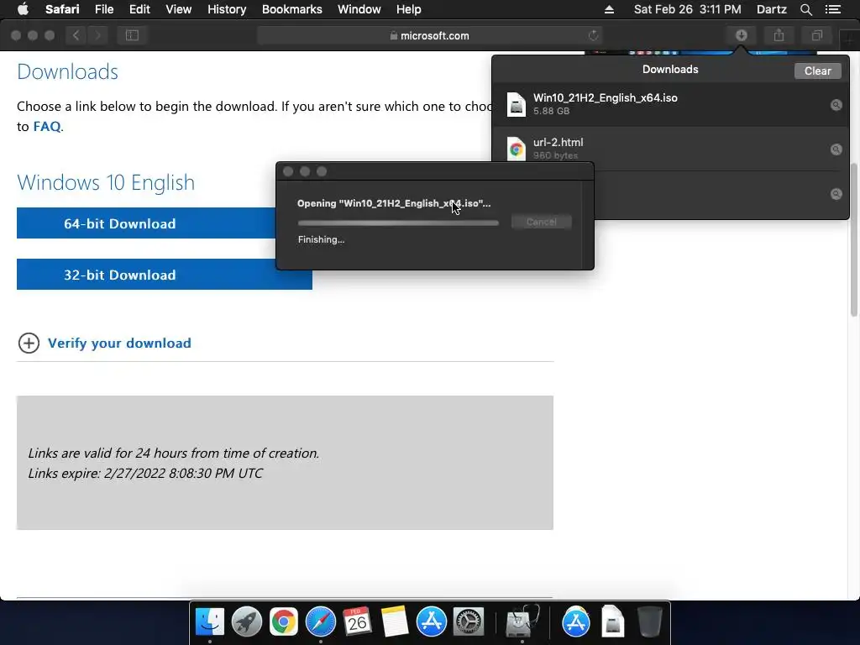The height and width of the screenshot is (645, 860).
Task: Open the Safari menu
Action: click(62, 9)
